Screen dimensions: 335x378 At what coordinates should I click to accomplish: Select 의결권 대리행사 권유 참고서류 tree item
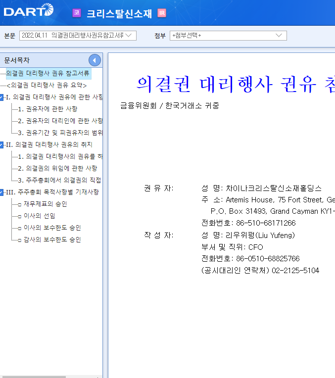[x=48, y=73]
